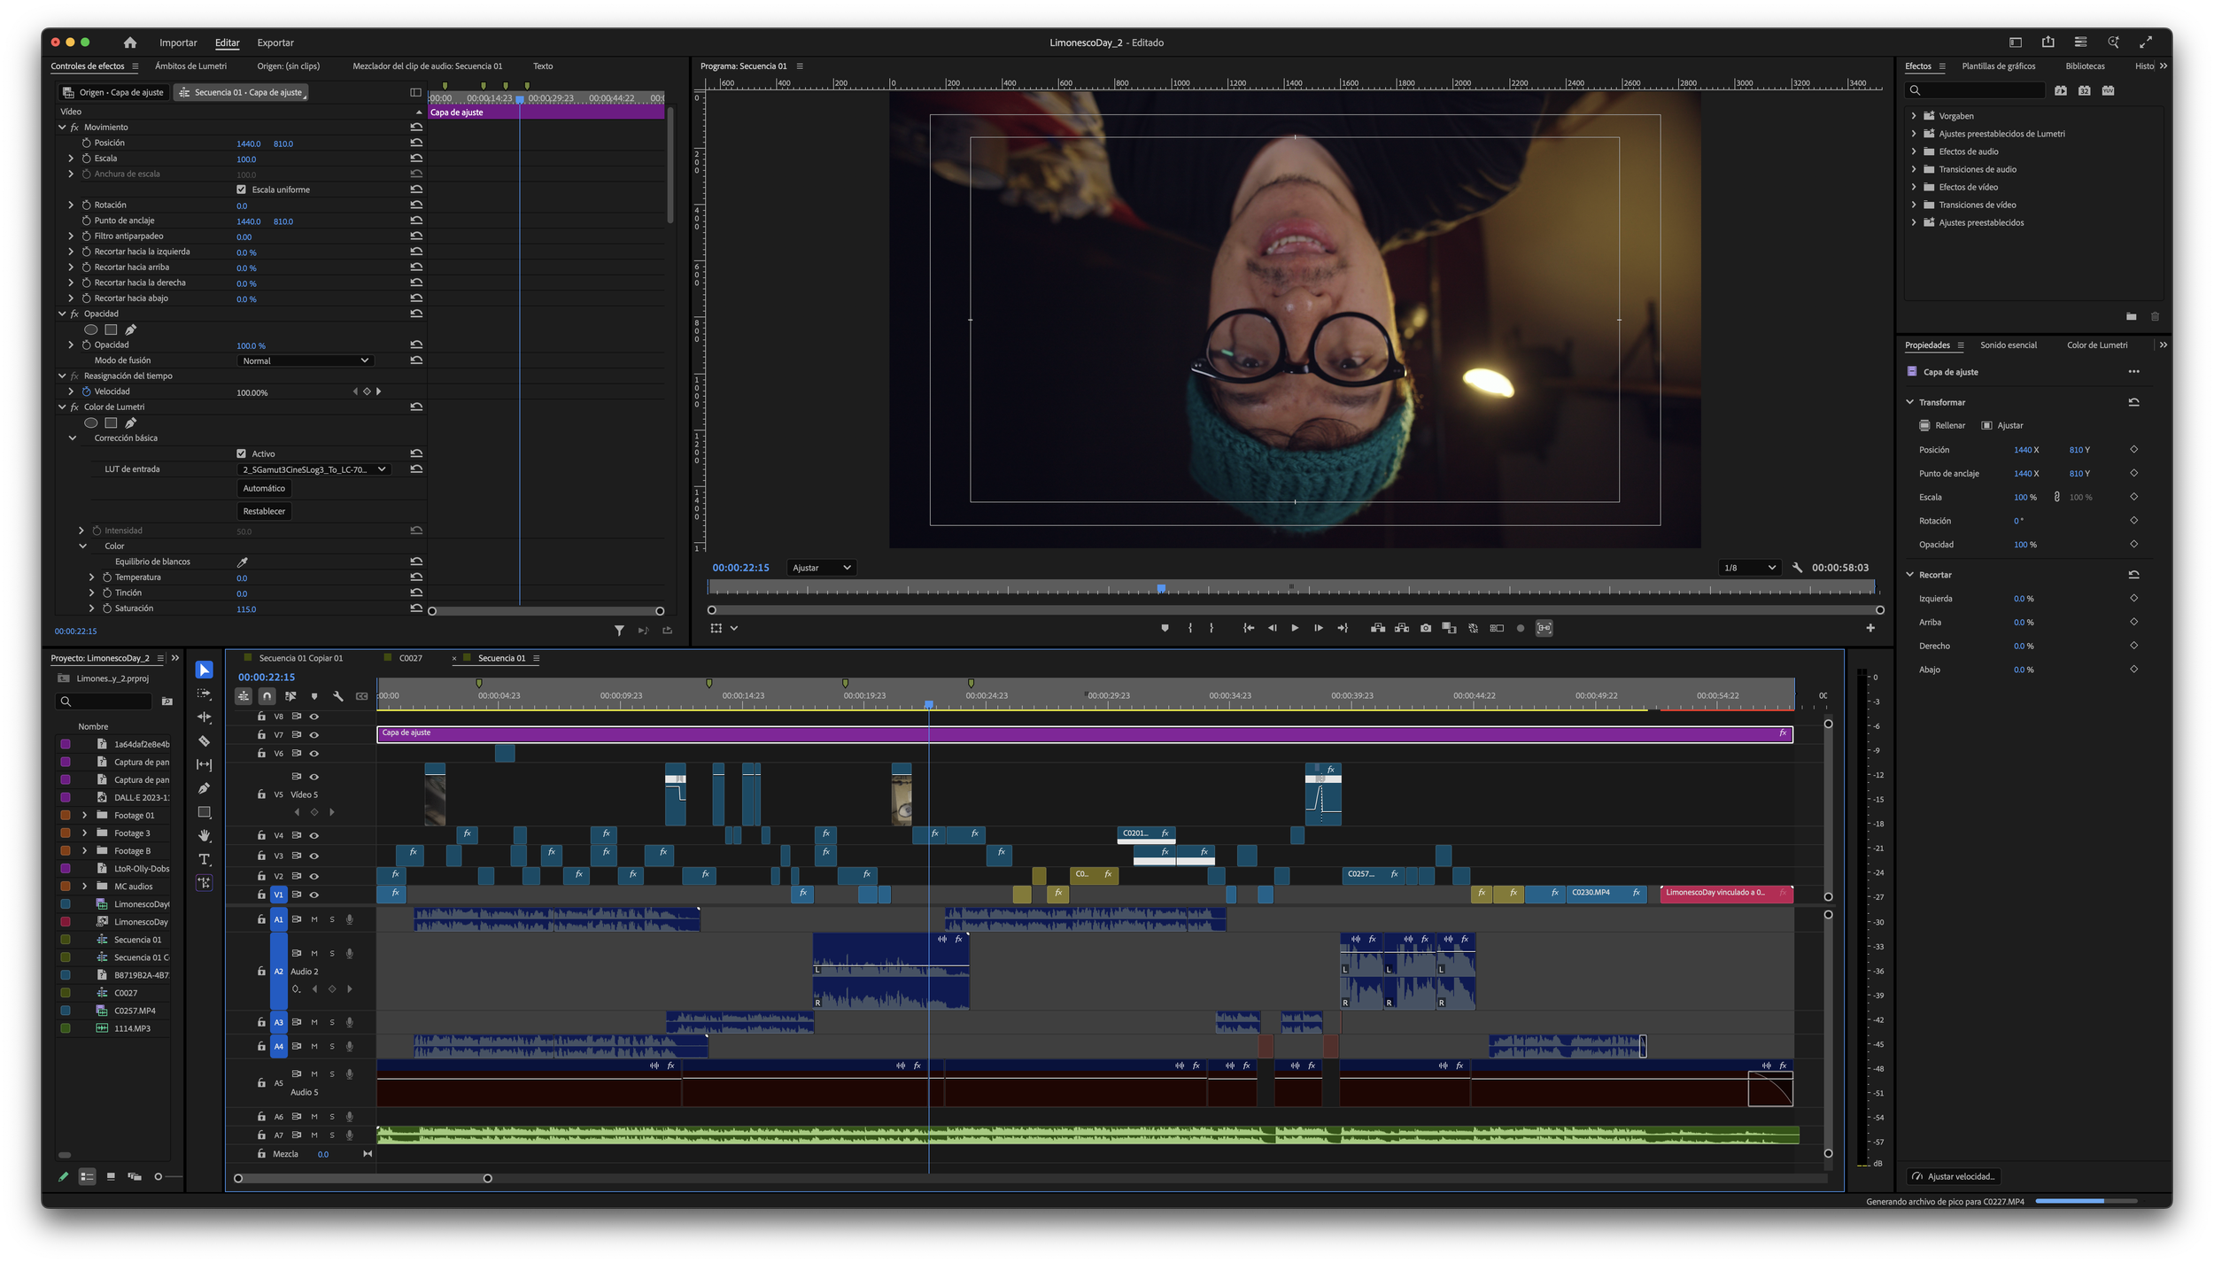Open the Modo de fusión dropdown
This screenshot has height=1263, width=2214.
coord(305,360)
